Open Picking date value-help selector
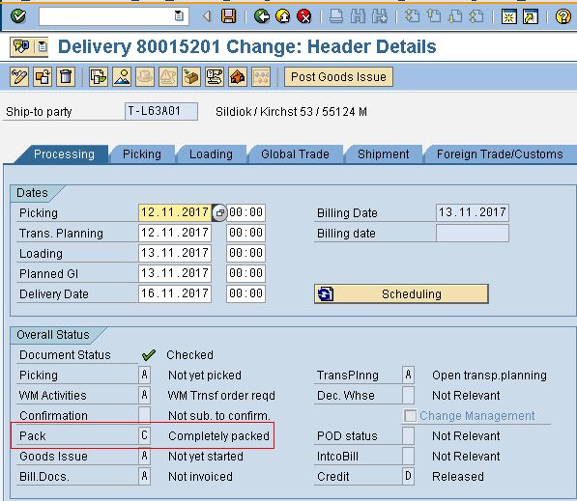The width and height of the screenshot is (577, 501). pyautogui.click(x=219, y=212)
